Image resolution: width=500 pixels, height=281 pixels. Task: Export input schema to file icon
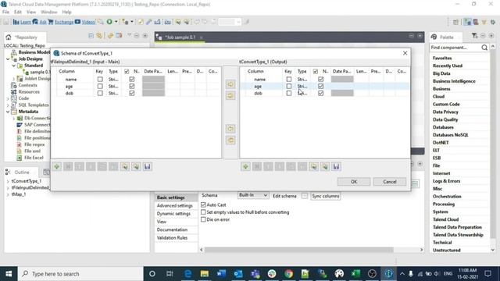[136, 166]
